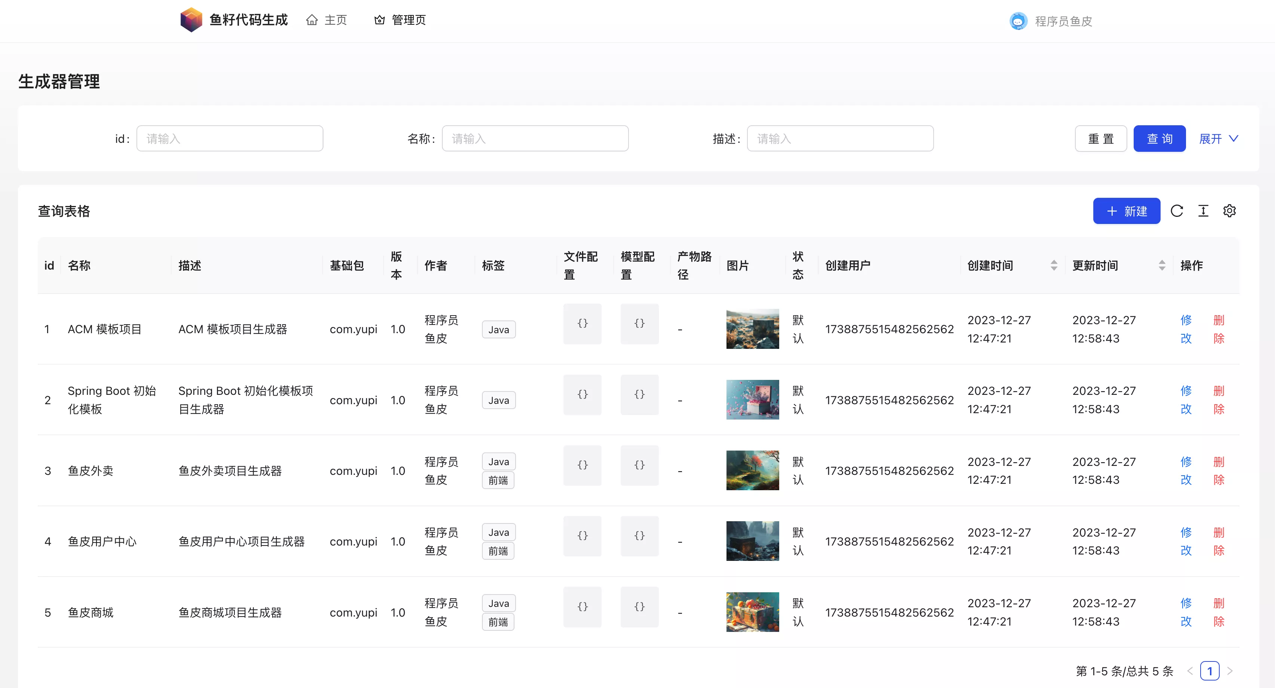Open 模型配置 JSON icon for 鱼皮外卖
The image size is (1275, 688).
639,465
